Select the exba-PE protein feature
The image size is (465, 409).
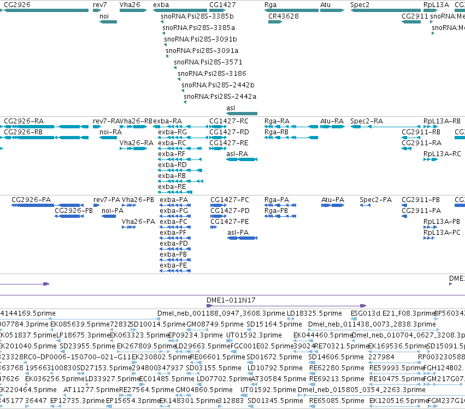pyautogui.click(x=175, y=271)
